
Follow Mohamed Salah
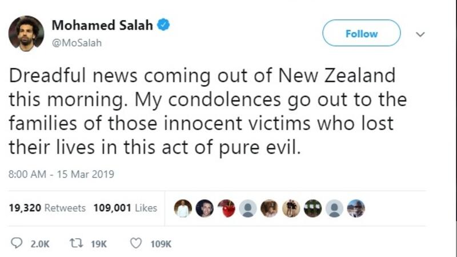pos(361,33)
